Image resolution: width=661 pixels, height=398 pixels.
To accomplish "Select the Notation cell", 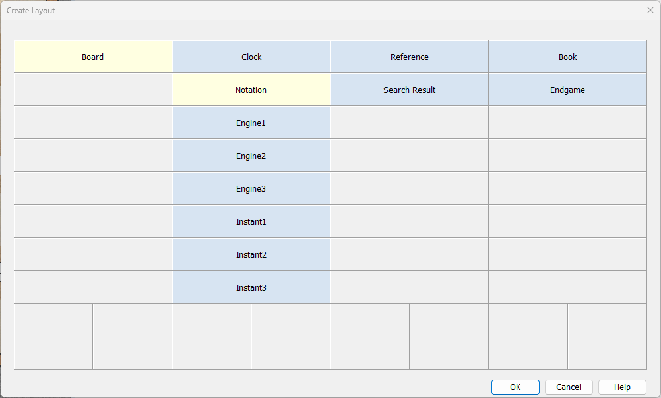I will (251, 90).
